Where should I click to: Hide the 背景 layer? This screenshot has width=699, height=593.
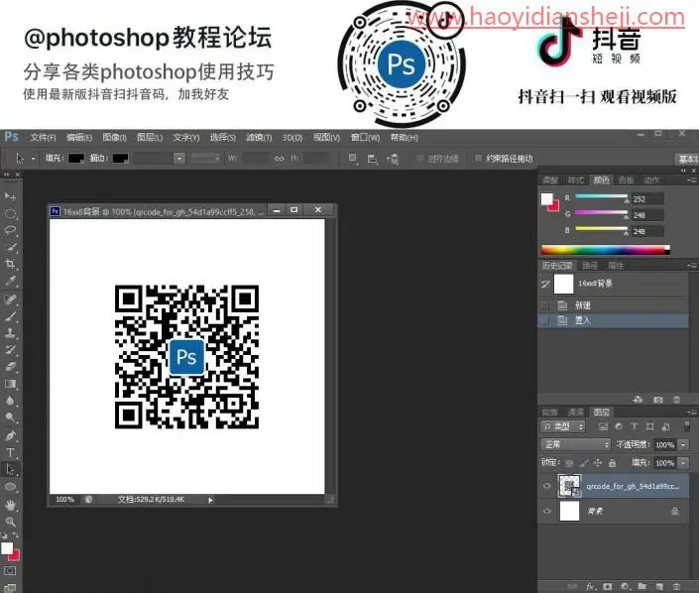[547, 511]
